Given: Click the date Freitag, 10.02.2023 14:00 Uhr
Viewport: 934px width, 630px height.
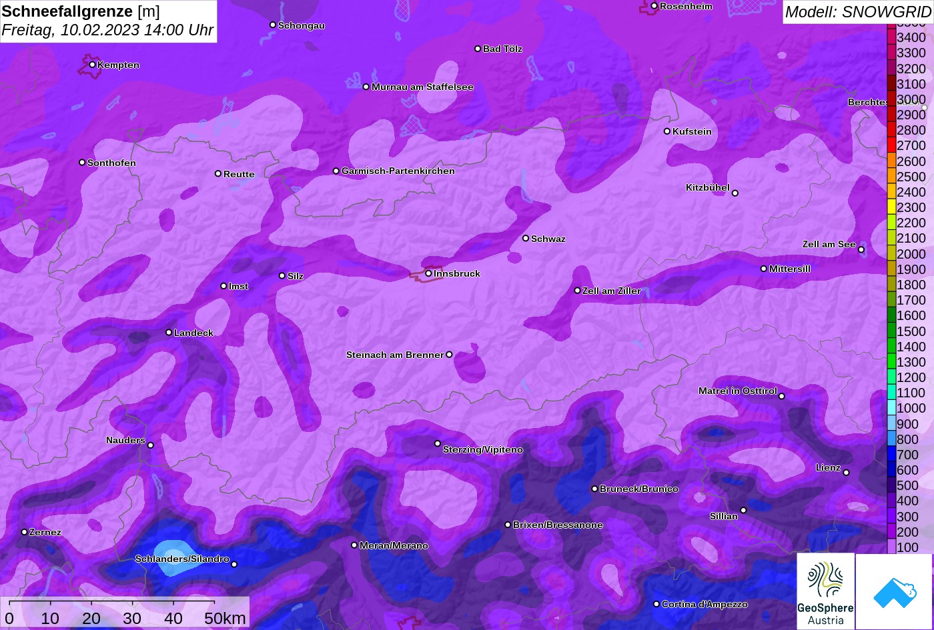Looking at the screenshot, I should click(107, 30).
